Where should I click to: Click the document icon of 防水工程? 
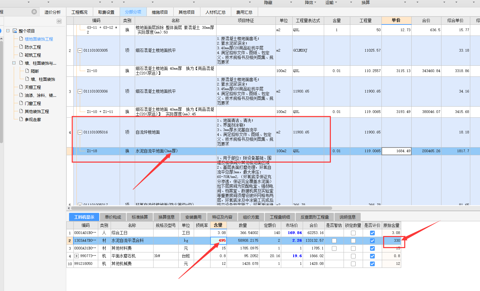21,47
